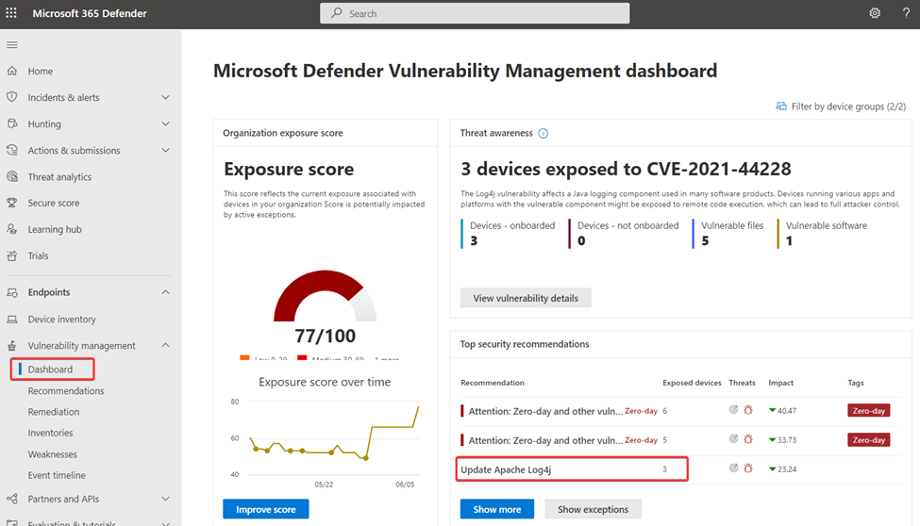
Task: Open recommendation with 6 exposed devices
Action: coord(545,411)
